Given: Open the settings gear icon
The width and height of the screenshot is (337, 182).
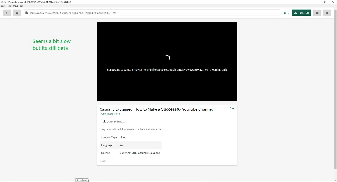Looking at the screenshot, I should tap(327, 13).
